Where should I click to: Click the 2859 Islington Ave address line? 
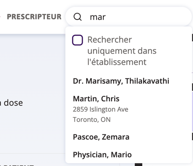[100, 109]
